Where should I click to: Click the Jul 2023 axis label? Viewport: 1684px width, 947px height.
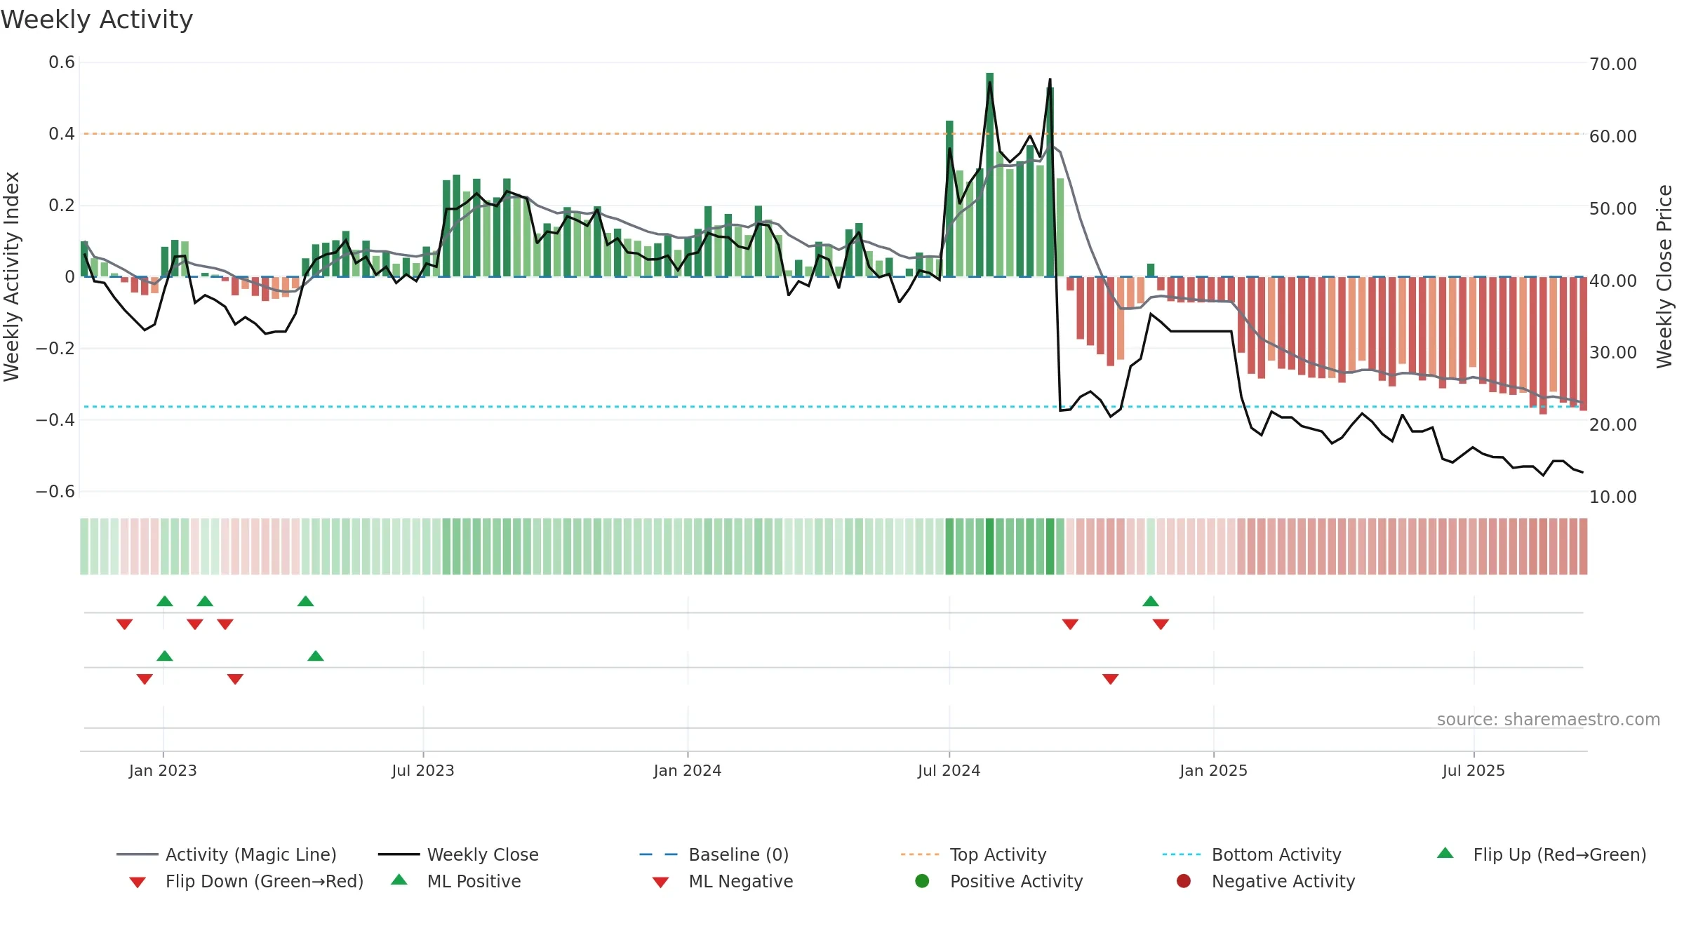click(x=423, y=770)
